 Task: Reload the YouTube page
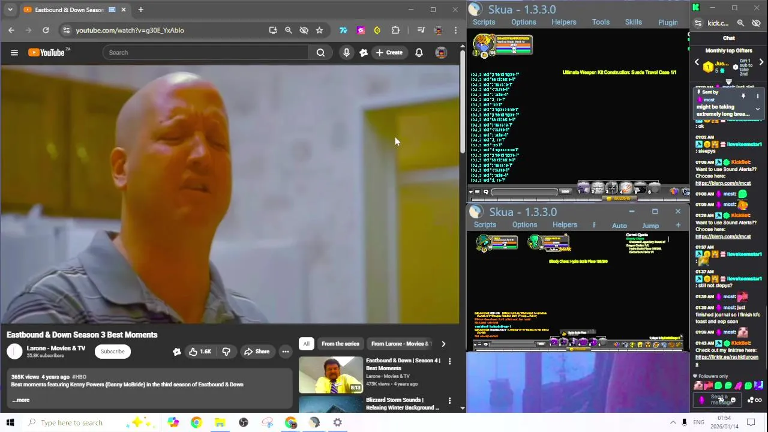click(46, 30)
